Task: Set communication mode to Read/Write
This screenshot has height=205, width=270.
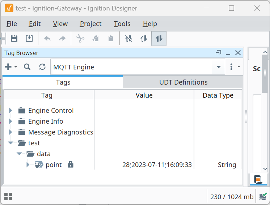Action: (159, 39)
